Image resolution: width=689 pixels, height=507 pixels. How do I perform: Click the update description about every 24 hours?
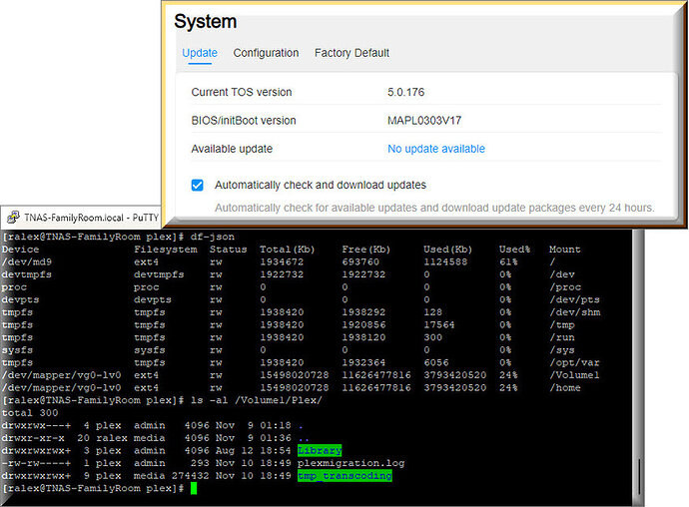(x=434, y=208)
